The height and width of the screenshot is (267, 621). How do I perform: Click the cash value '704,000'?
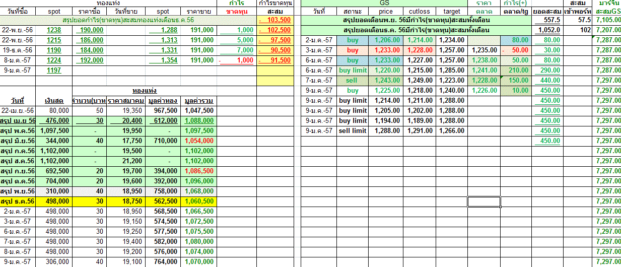point(53,181)
